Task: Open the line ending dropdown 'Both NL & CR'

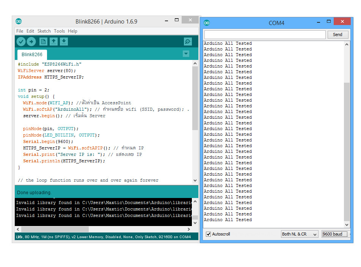Action: pyautogui.click(x=300, y=234)
